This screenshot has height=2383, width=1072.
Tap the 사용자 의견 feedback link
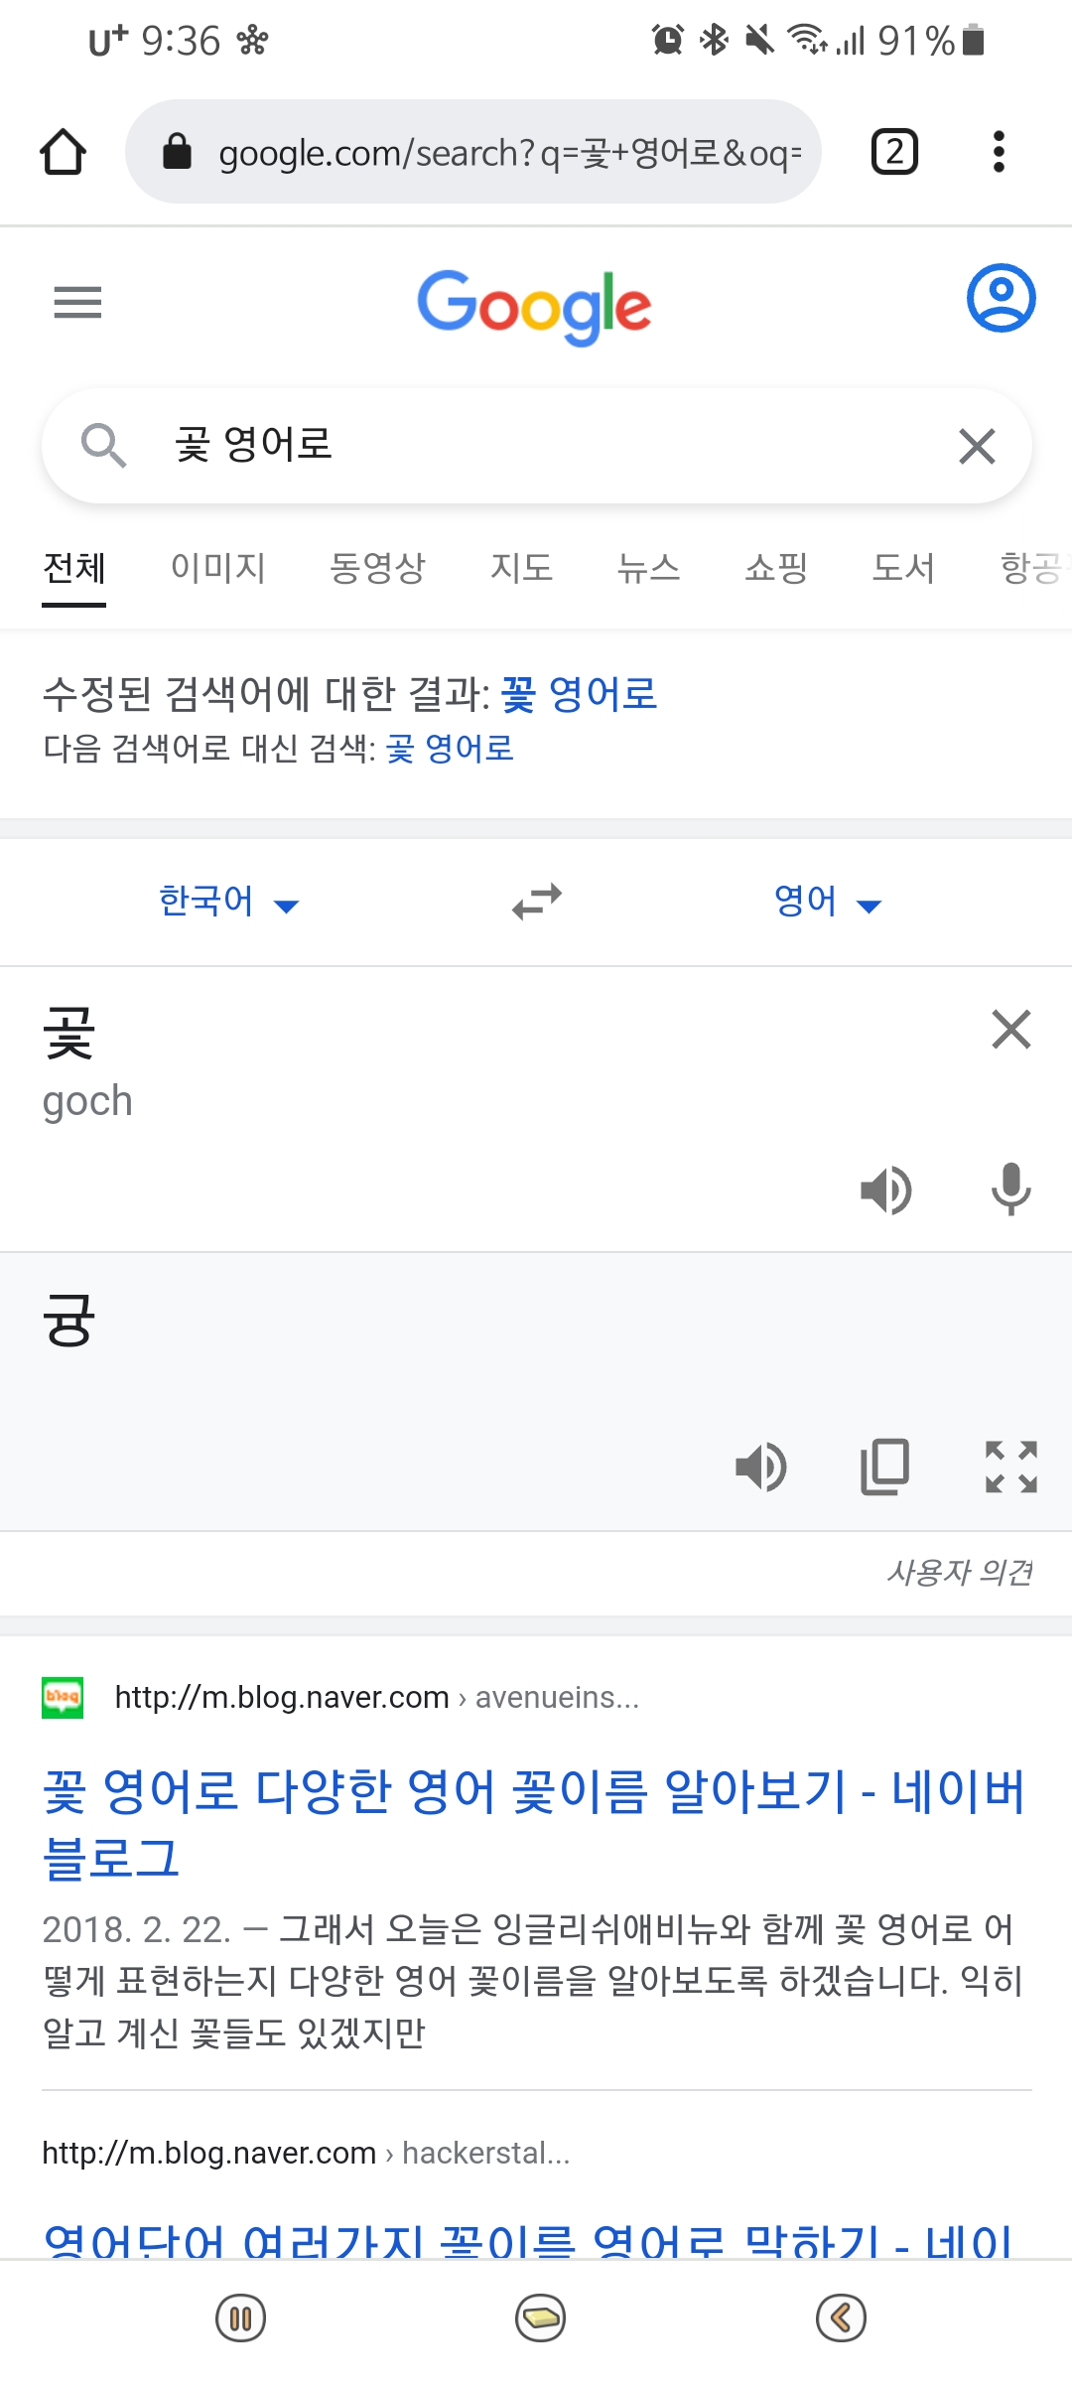(x=959, y=1573)
